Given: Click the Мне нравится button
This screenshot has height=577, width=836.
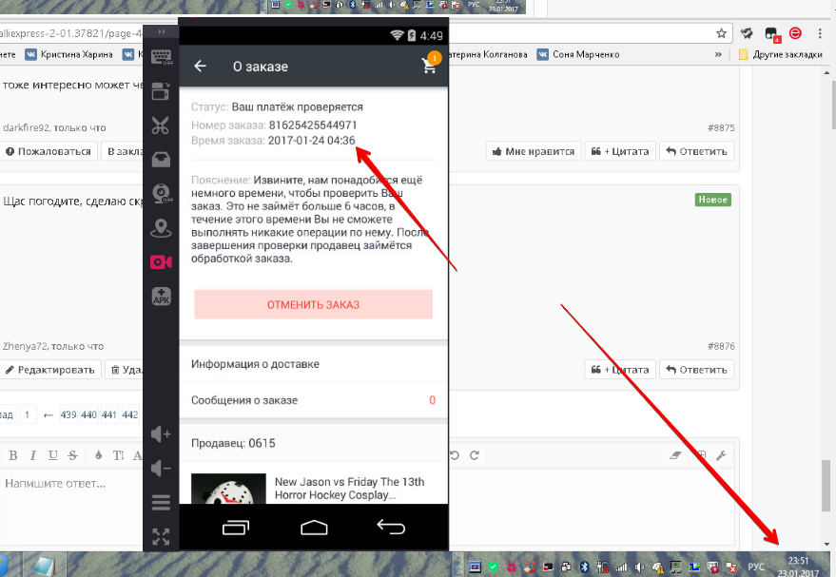Looking at the screenshot, I should (x=534, y=151).
